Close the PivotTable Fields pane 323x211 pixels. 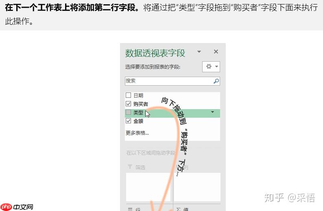coord(216,52)
